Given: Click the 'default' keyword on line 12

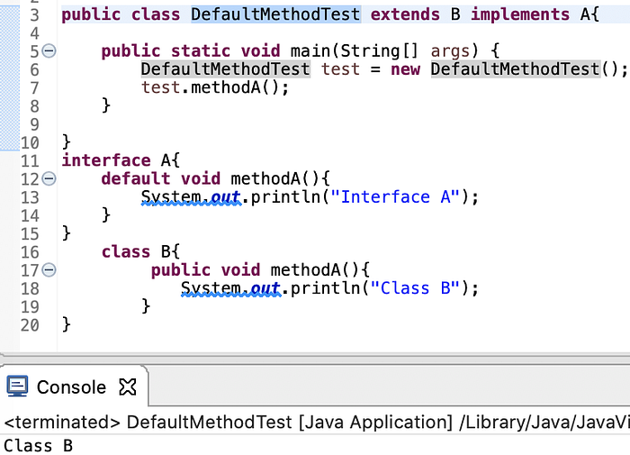Looking at the screenshot, I should tap(136, 178).
